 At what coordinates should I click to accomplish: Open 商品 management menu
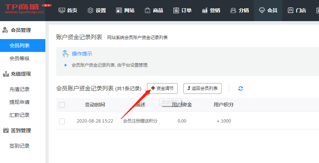pos(154,10)
